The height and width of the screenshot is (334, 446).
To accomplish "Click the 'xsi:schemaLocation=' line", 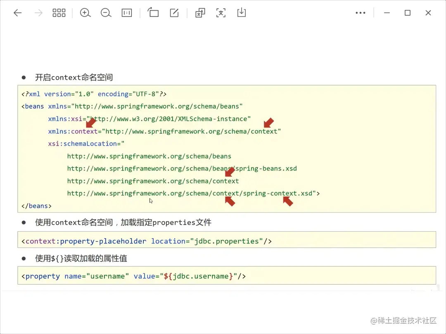I will [86, 144].
